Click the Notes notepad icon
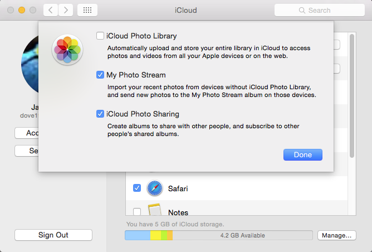Viewport: 372px width, 252px height. pyautogui.click(x=155, y=210)
